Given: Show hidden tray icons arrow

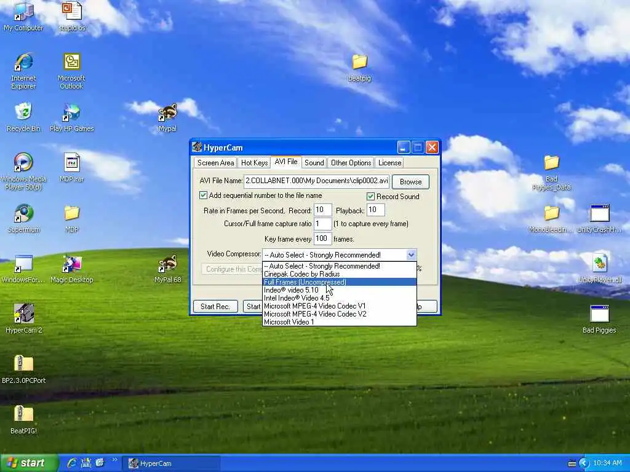Looking at the screenshot, I should click(584, 463).
